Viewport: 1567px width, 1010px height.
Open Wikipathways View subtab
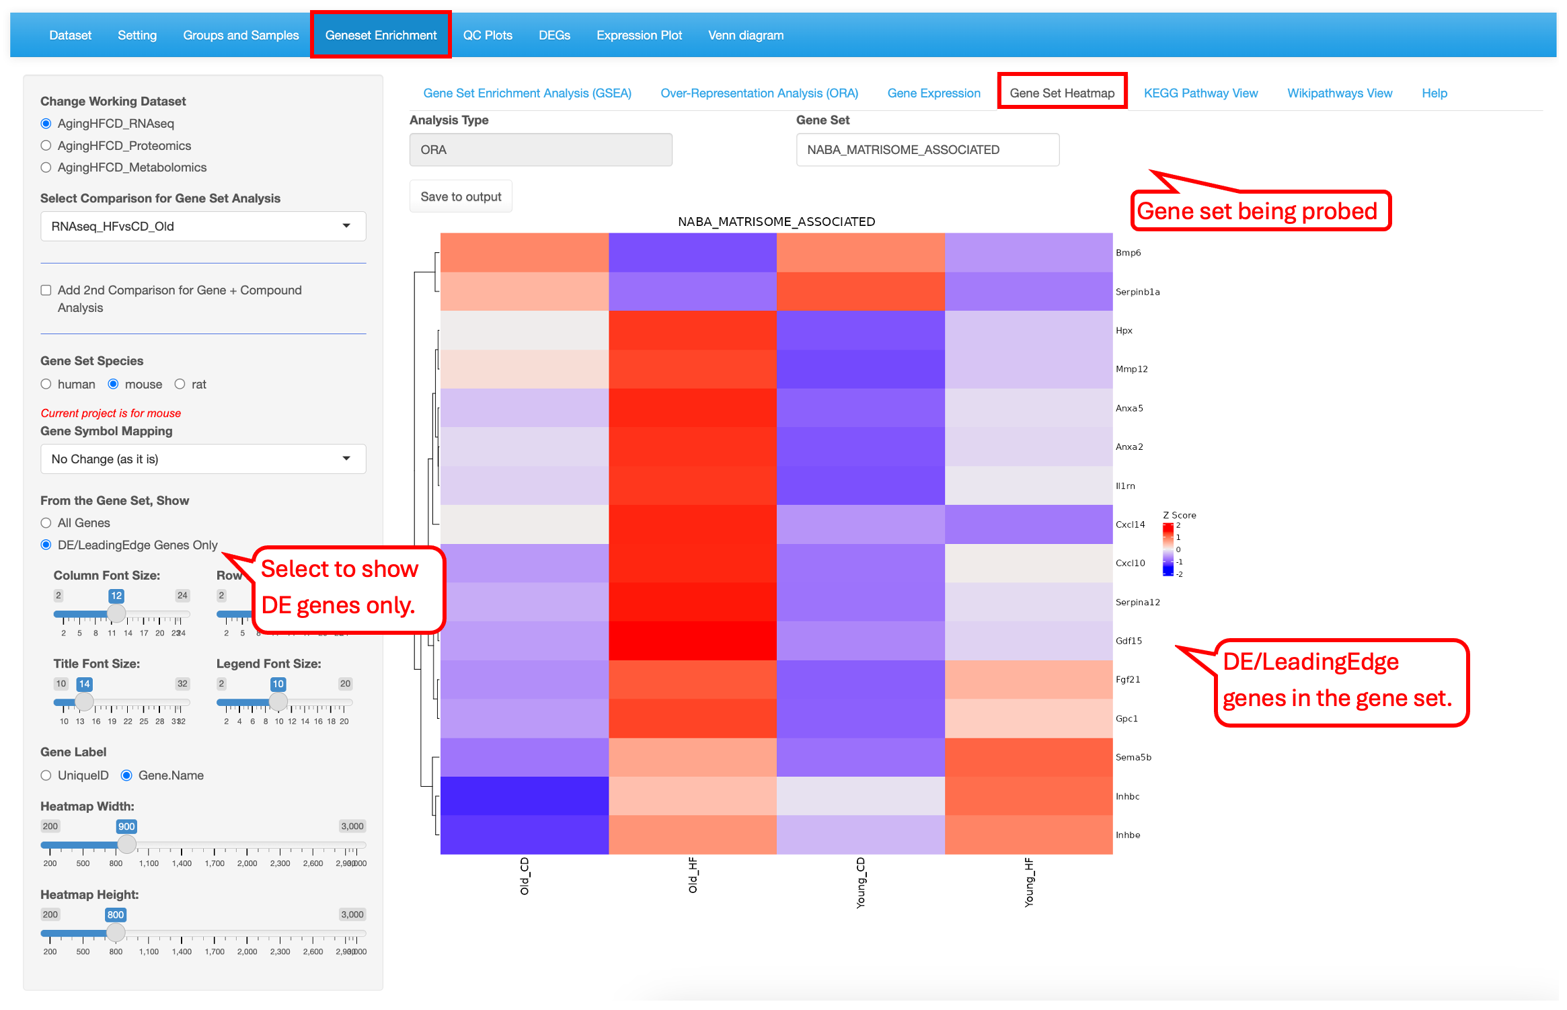pos(1340,93)
